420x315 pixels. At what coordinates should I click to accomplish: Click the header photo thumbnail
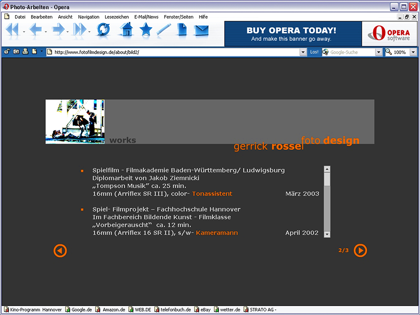click(75, 121)
